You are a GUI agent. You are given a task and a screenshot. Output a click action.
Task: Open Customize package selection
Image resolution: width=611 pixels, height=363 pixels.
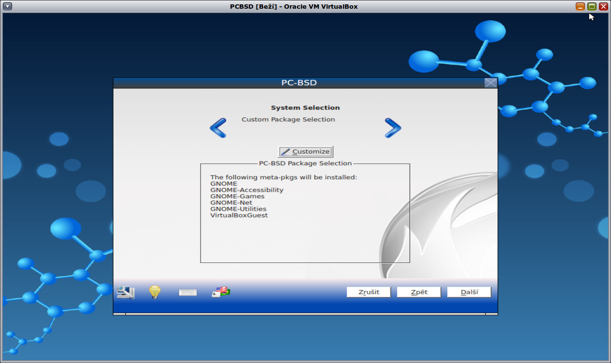coord(306,151)
